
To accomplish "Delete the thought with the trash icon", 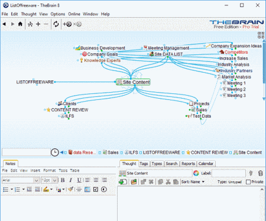I will point(260,173).
